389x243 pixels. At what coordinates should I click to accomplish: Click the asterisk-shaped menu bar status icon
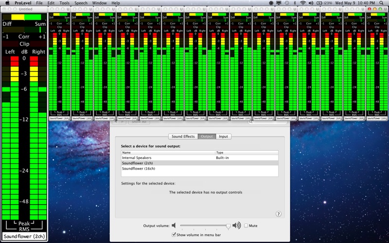(271, 3)
